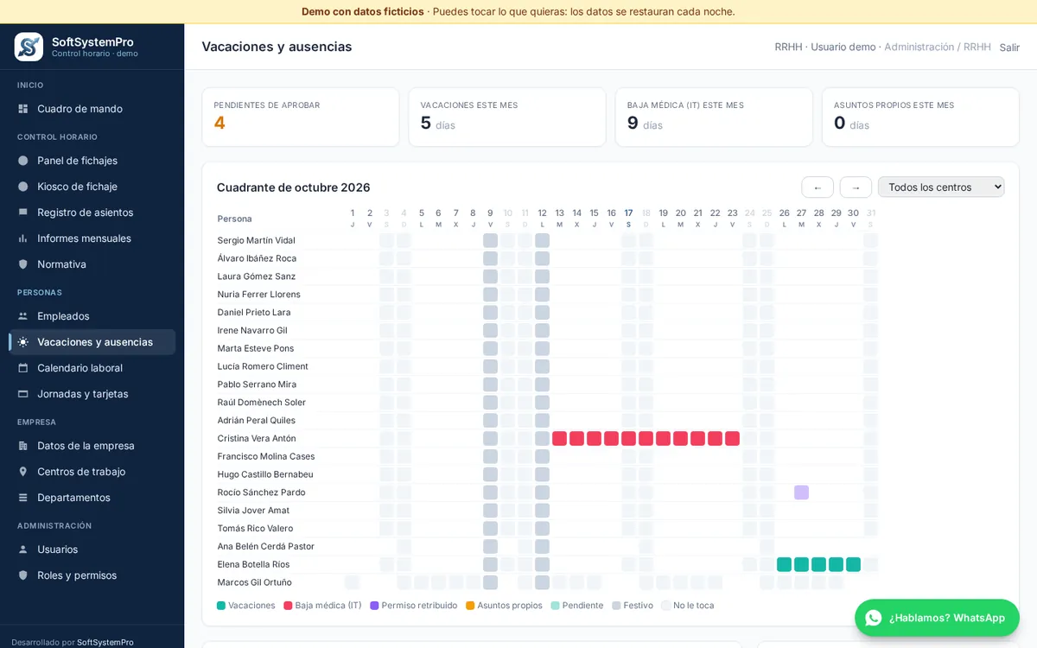Click the Calendario laboral calendar icon

pos(23,368)
